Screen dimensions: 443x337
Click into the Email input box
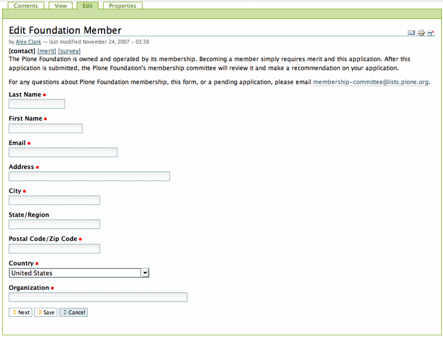click(63, 152)
